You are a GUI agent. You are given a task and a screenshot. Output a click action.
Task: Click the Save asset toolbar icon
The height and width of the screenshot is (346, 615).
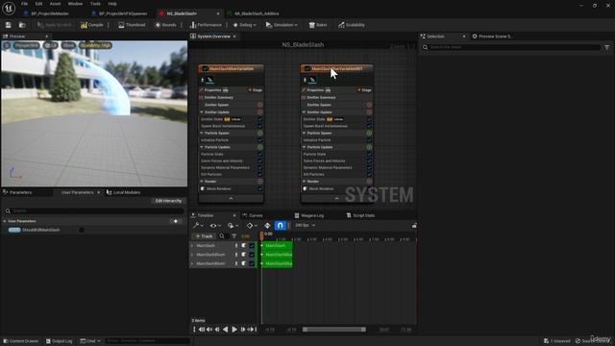9,25
